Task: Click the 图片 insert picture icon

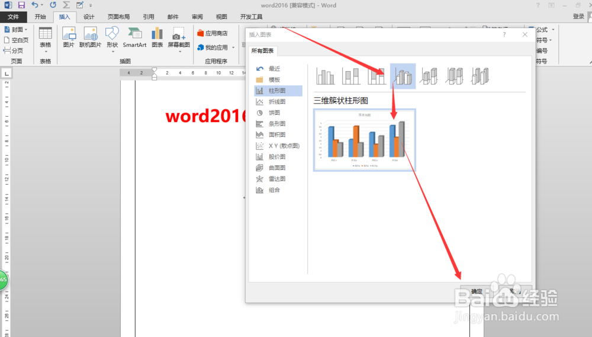Action: click(69, 37)
